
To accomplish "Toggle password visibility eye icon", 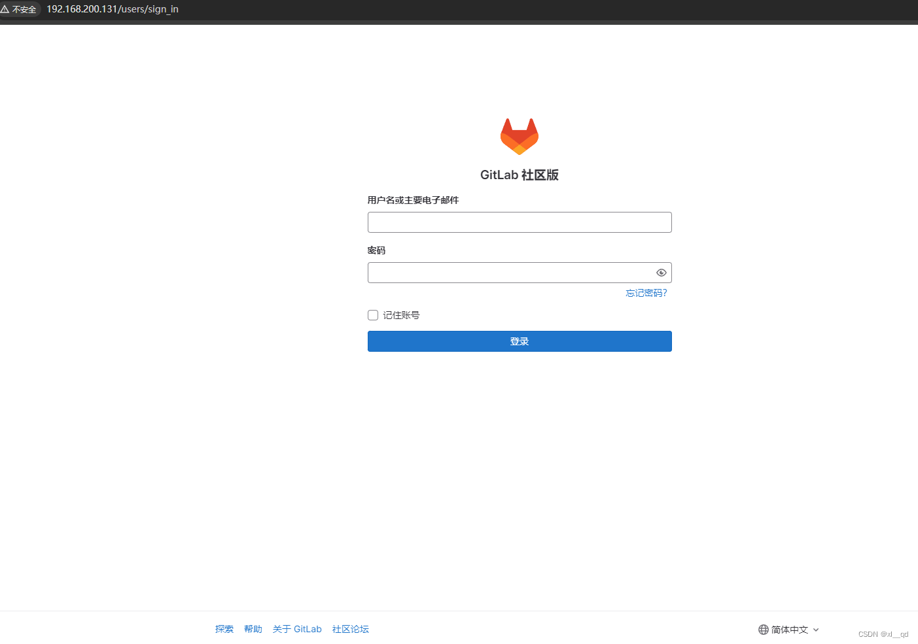I will (661, 273).
